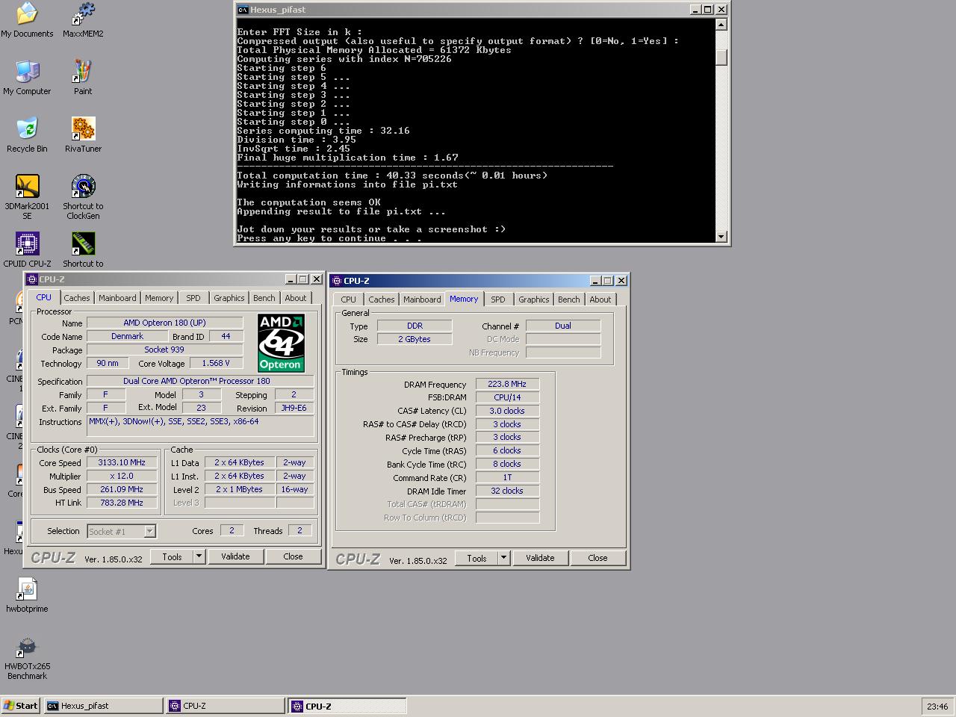Expand the Socket #1 selection dropdown

(149, 531)
